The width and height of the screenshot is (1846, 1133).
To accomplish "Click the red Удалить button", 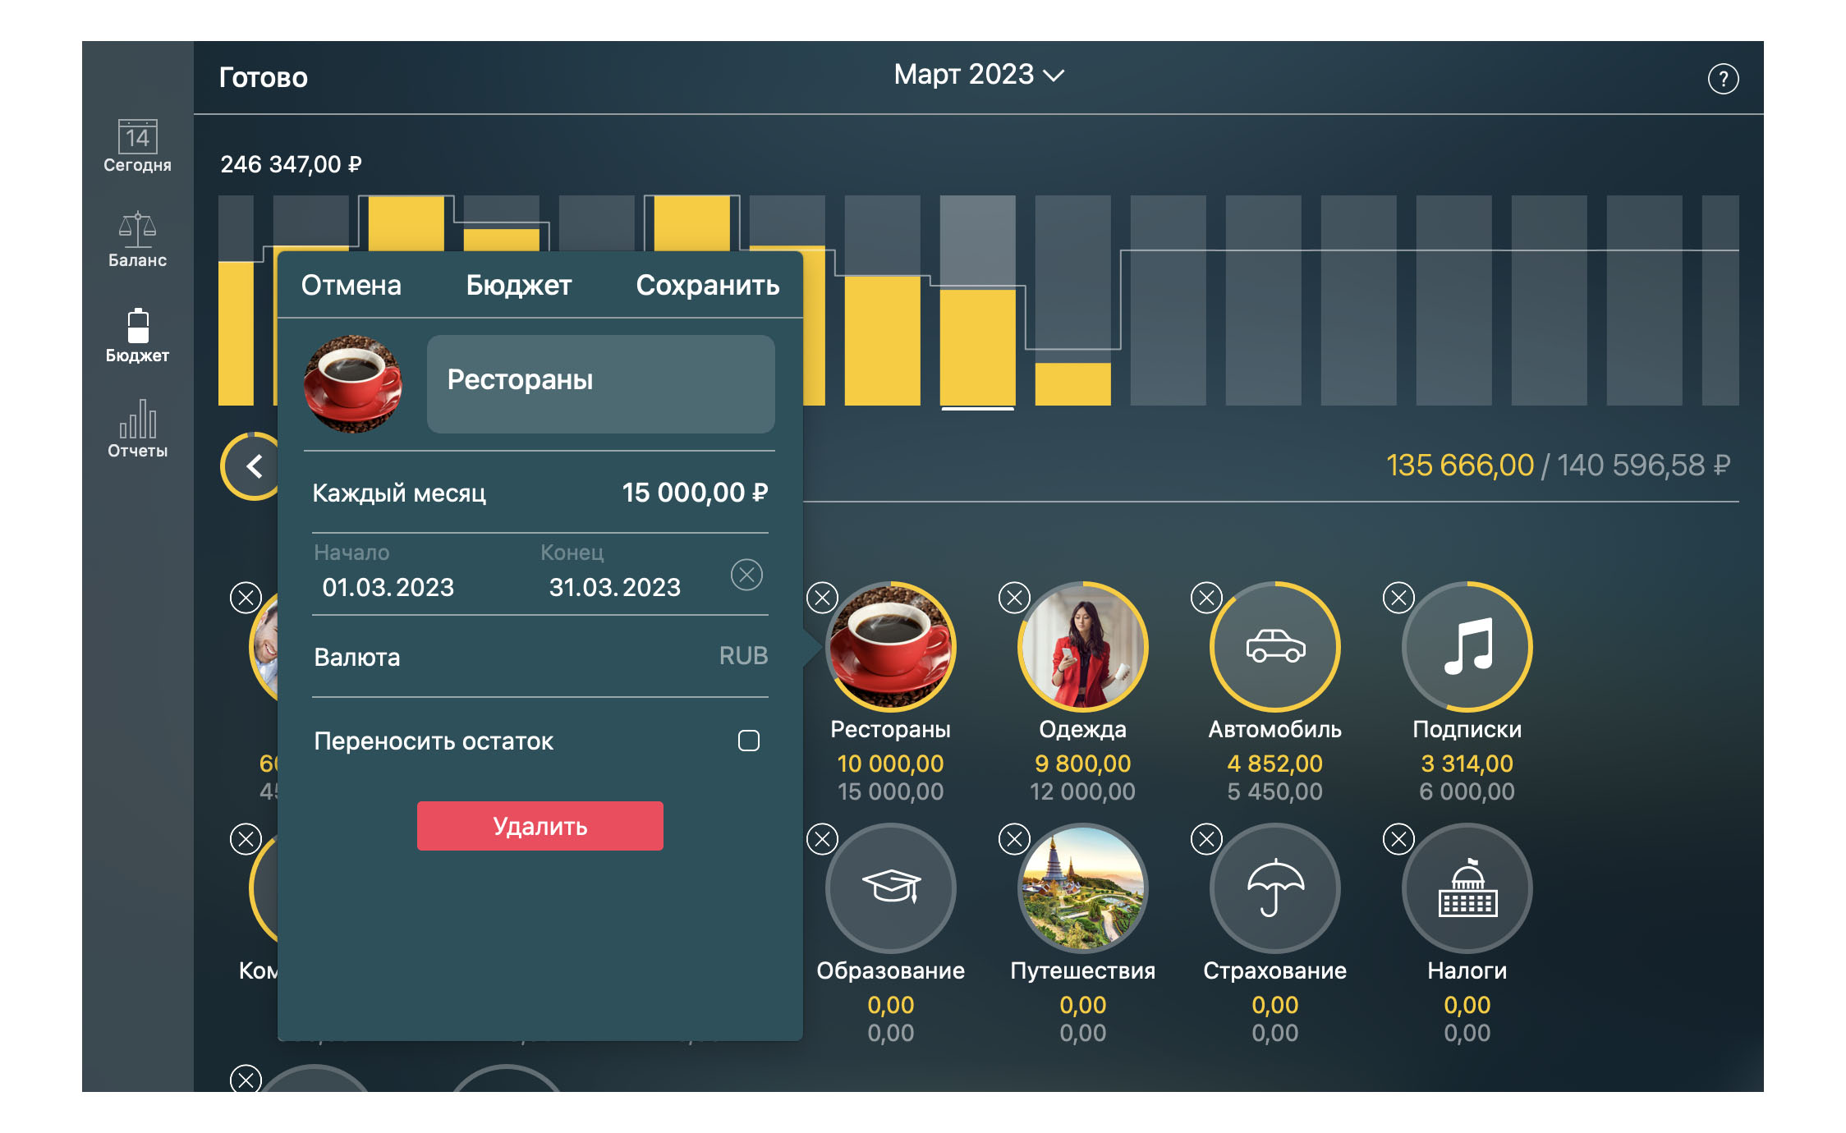I will 540,826.
